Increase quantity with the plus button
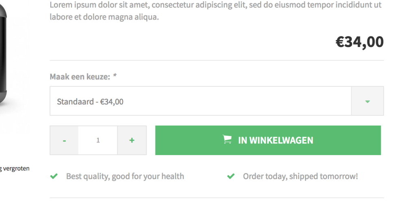This screenshot has height=207, width=406. tap(132, 140)
